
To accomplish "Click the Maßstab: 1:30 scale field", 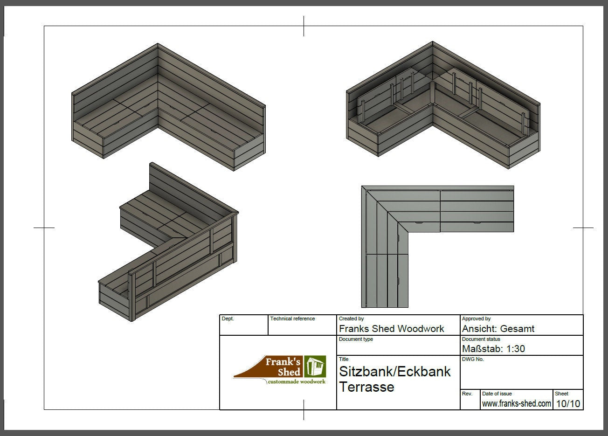I will 494,349.
